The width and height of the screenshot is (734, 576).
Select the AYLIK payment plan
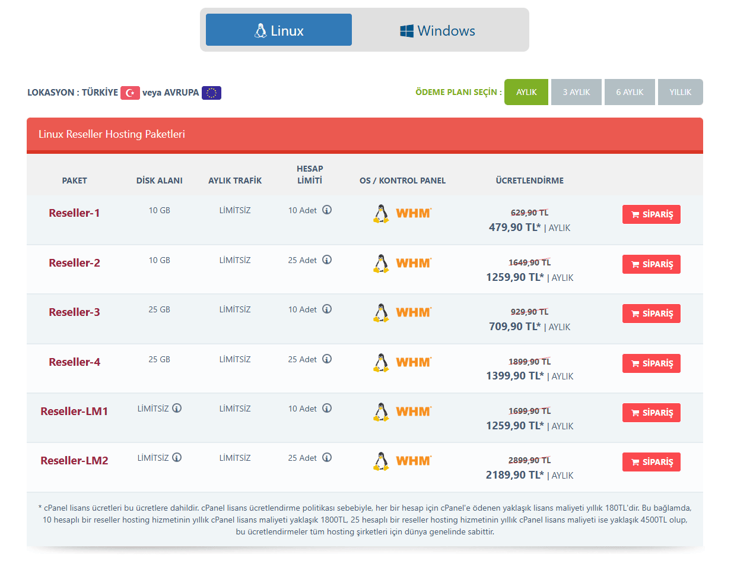coord(526,92)
